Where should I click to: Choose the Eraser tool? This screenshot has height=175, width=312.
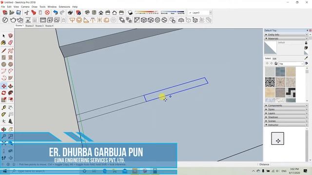(x=11, y=43)
